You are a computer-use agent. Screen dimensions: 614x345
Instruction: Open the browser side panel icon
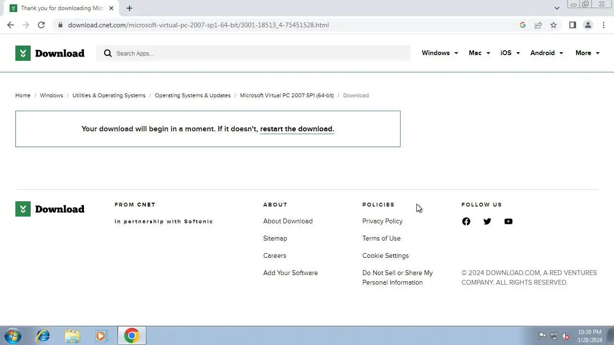pyautogui.click(x=572, y=25)
